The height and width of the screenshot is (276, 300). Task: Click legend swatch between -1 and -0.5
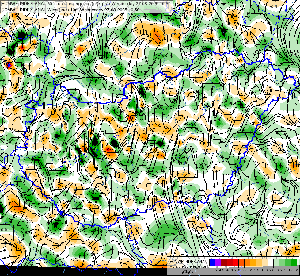(x=264, y=262)
